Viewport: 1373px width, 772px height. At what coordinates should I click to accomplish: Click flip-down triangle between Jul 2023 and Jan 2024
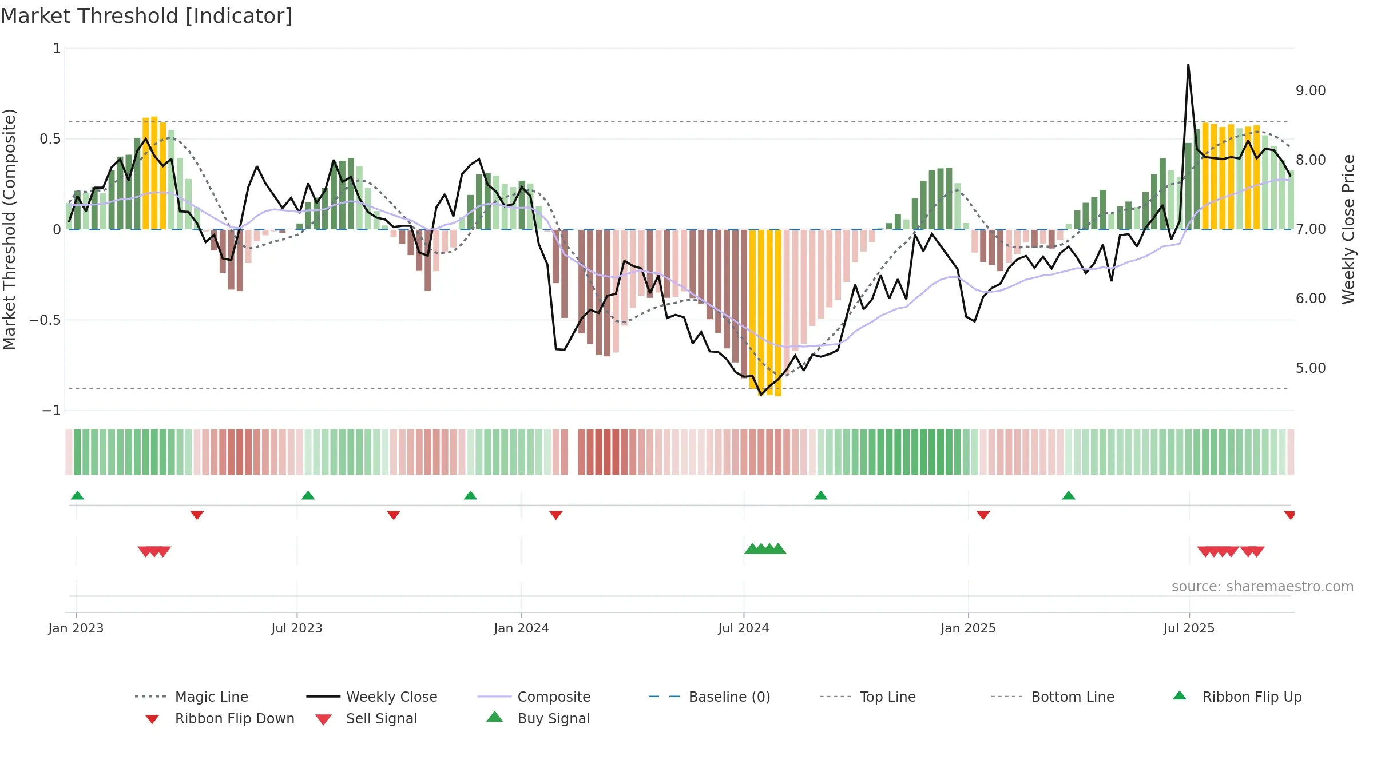[393, 515]
